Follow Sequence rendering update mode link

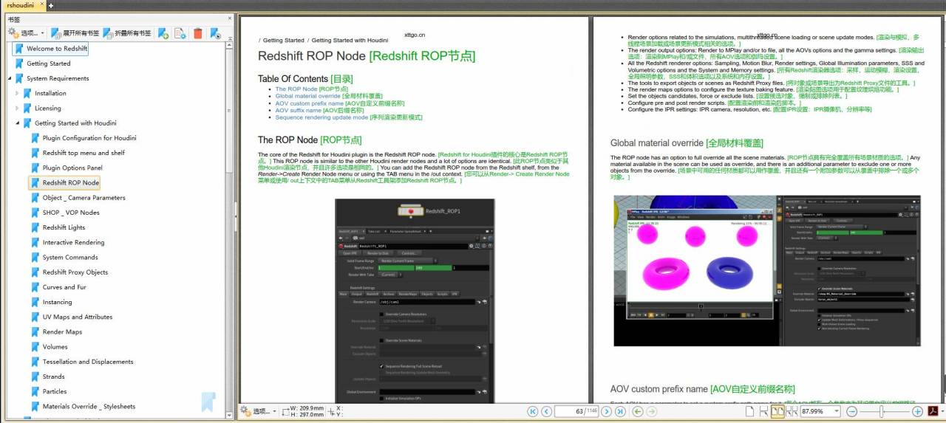[321, 117]
